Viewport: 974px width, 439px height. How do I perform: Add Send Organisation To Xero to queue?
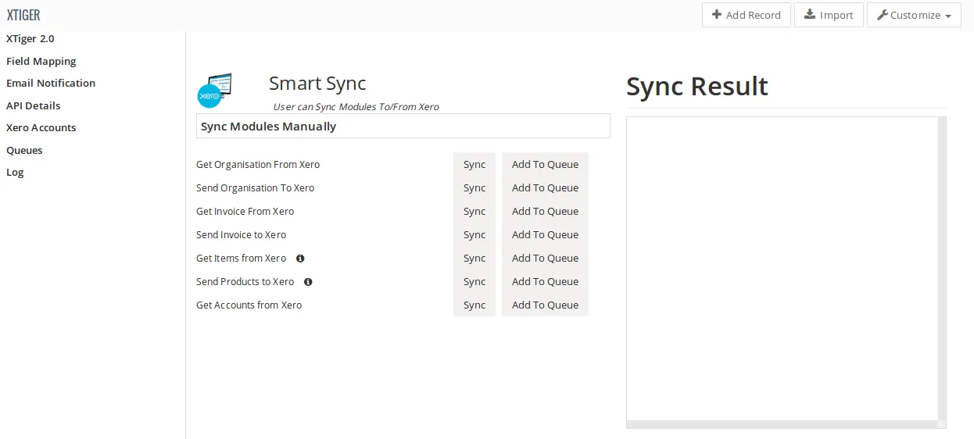pyautogui.click(x=545, y=188)
